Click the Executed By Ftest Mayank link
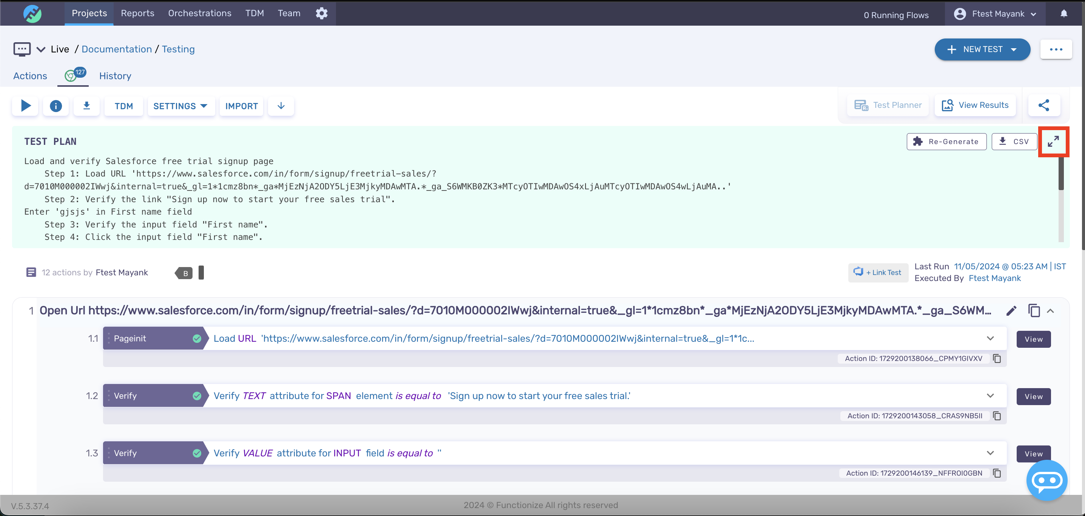Image resolution: width=1085 pixels, height=516 pixels. [x=994, y=278]
